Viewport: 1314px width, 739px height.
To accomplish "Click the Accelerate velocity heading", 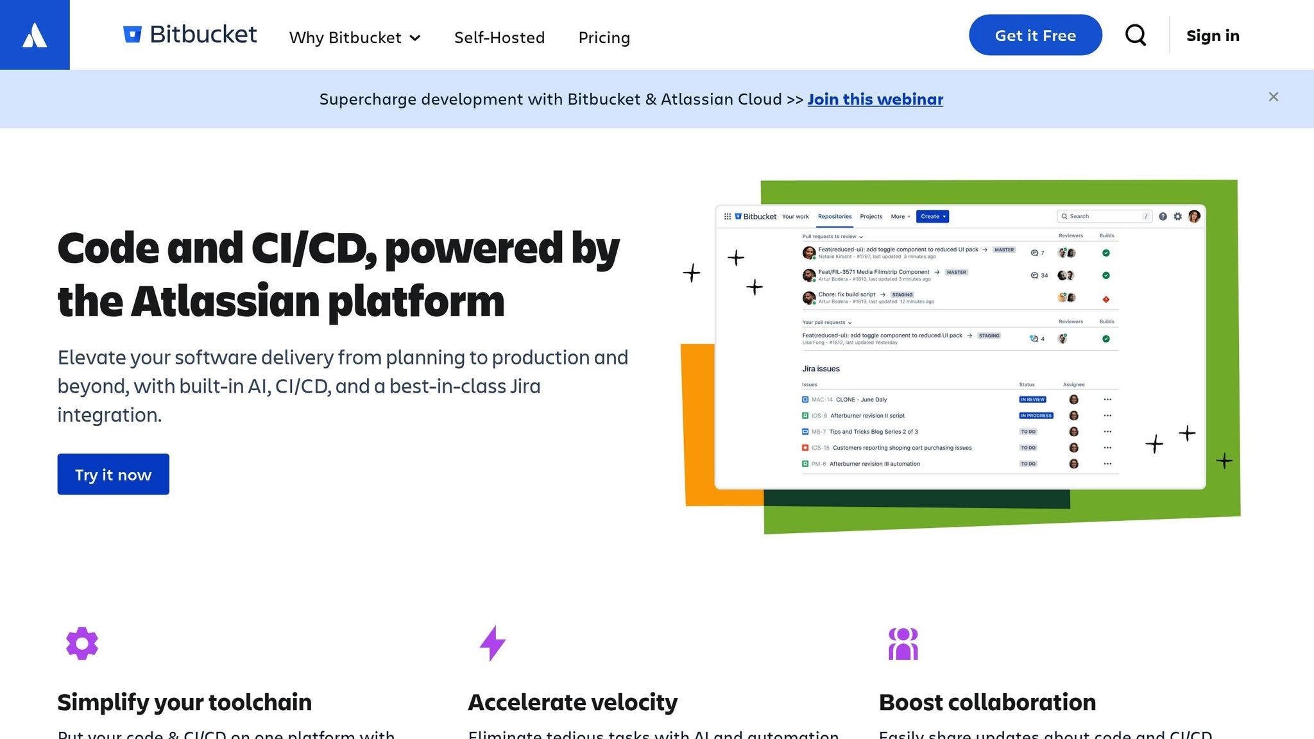I will pos(573,702).
